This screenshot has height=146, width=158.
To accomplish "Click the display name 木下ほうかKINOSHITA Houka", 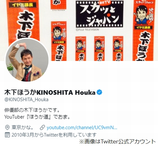I will click(50, 92).
